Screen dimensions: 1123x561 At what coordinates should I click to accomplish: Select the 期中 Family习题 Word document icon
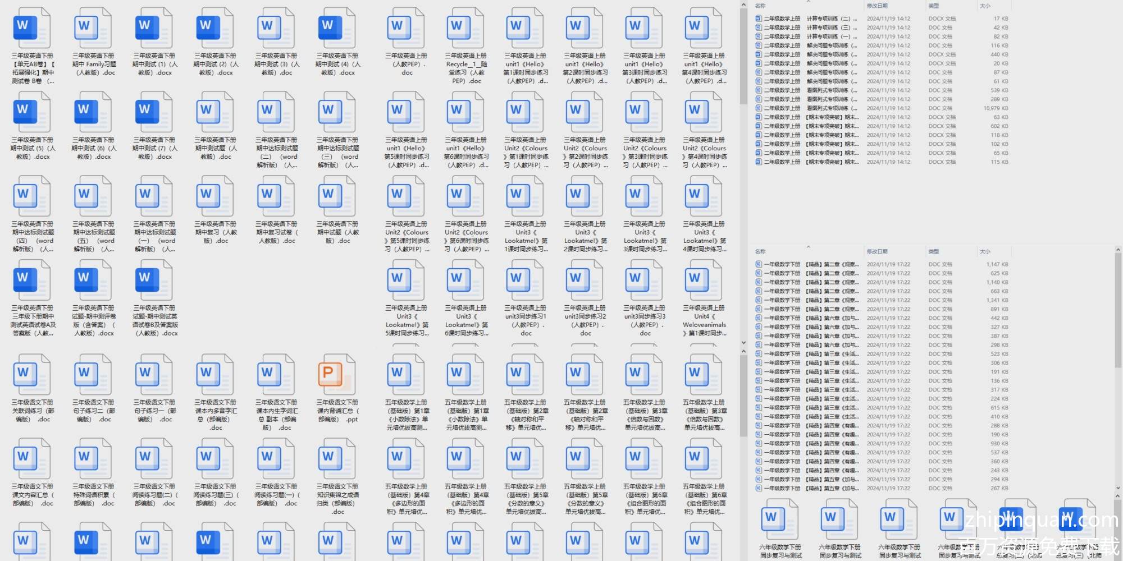tap(93, 28)
